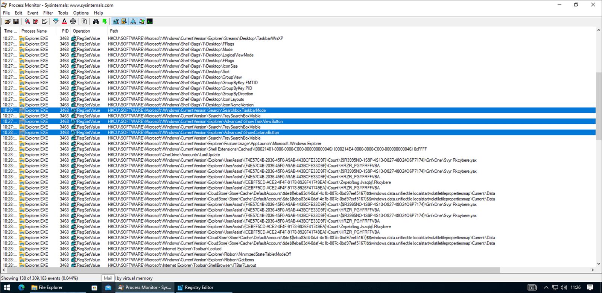Open the Event menu
This screenshot has width=602, height=293.
pos(33,13)
